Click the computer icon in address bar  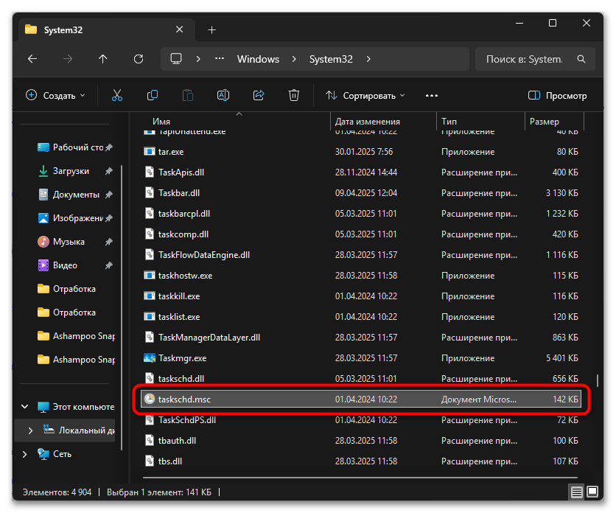(176, 59)
